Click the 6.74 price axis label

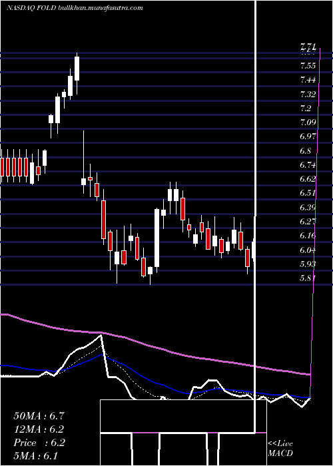click(308, 165)
